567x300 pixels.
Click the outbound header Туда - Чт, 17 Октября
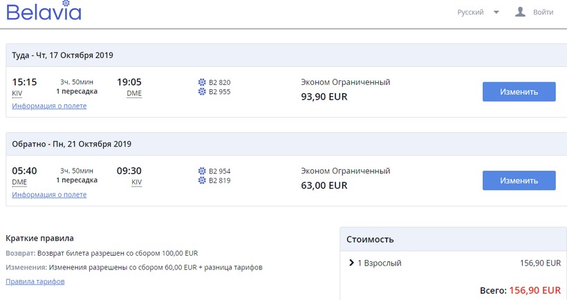coord(63,55)
